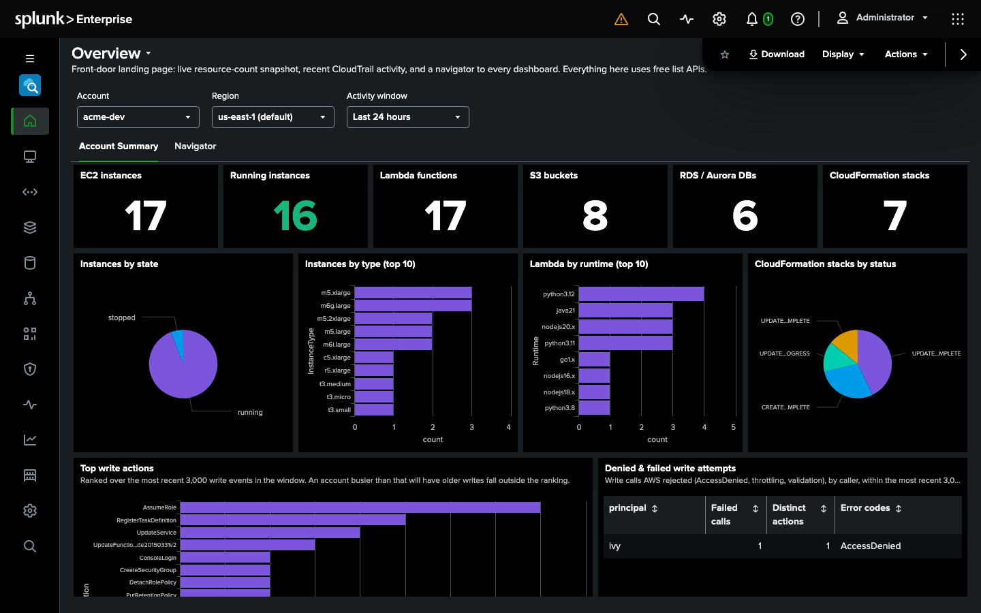Sort table by Distinct actions column
Screen dimensions: 981x613
(824, 509)
